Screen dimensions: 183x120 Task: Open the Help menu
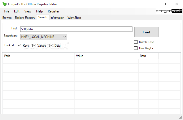click(39, 11)
